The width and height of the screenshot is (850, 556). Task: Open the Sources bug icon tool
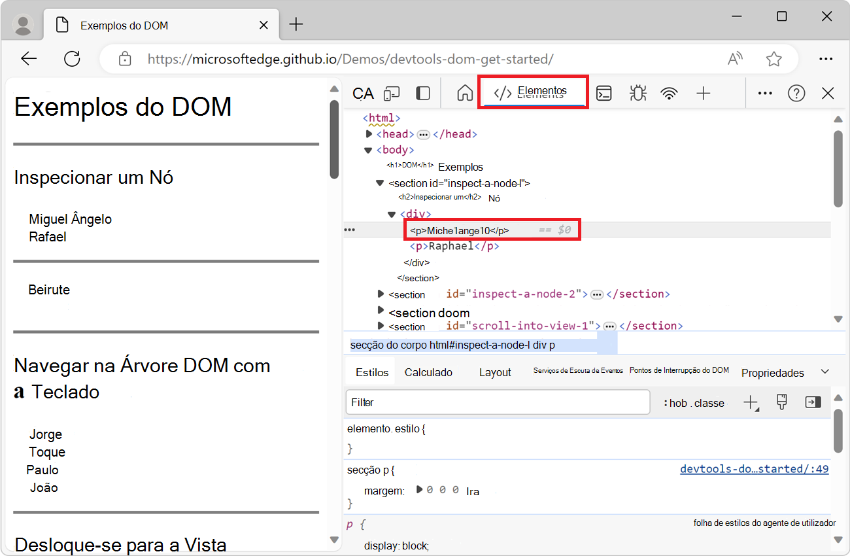tap(637, 94)
